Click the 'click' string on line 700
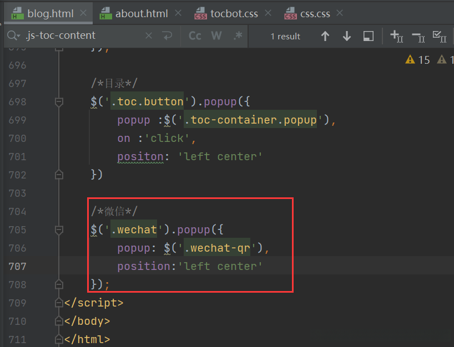454x347 pixels. [x=167, y=138]
